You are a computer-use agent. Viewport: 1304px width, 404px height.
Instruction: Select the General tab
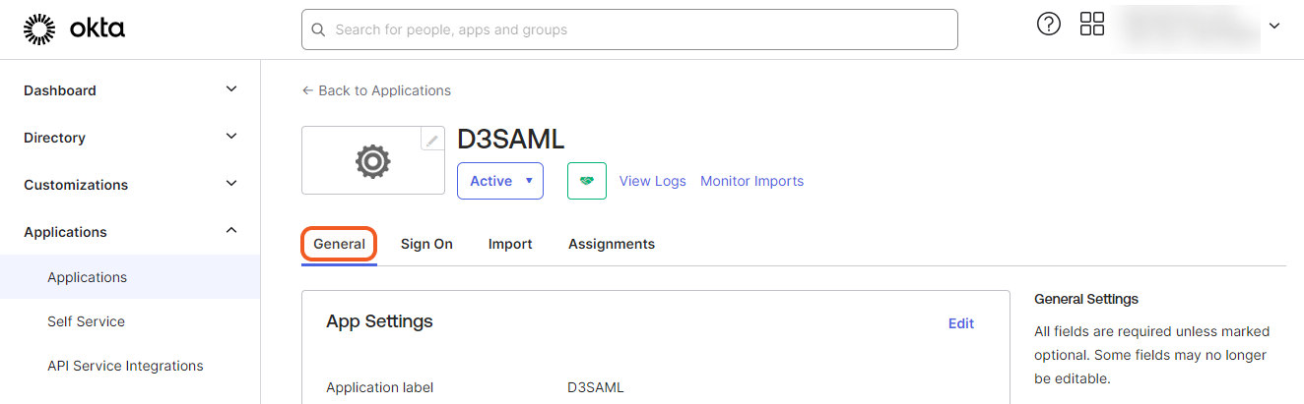pyautogui.click(x=339, y=244)
